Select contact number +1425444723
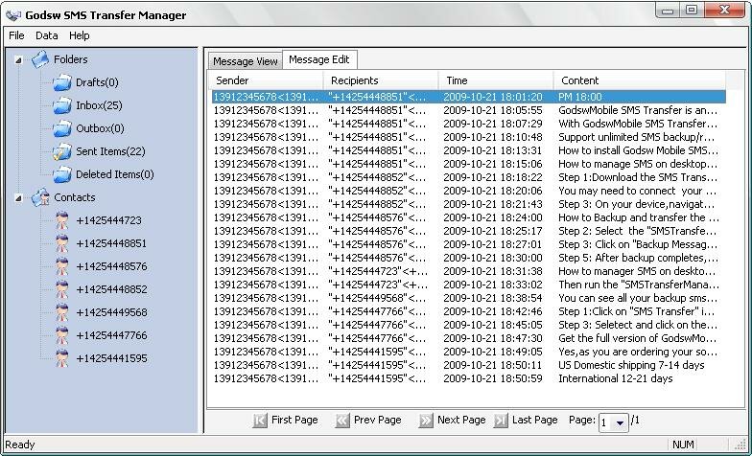Screen dimensions: 752x456 pos(109,220)
